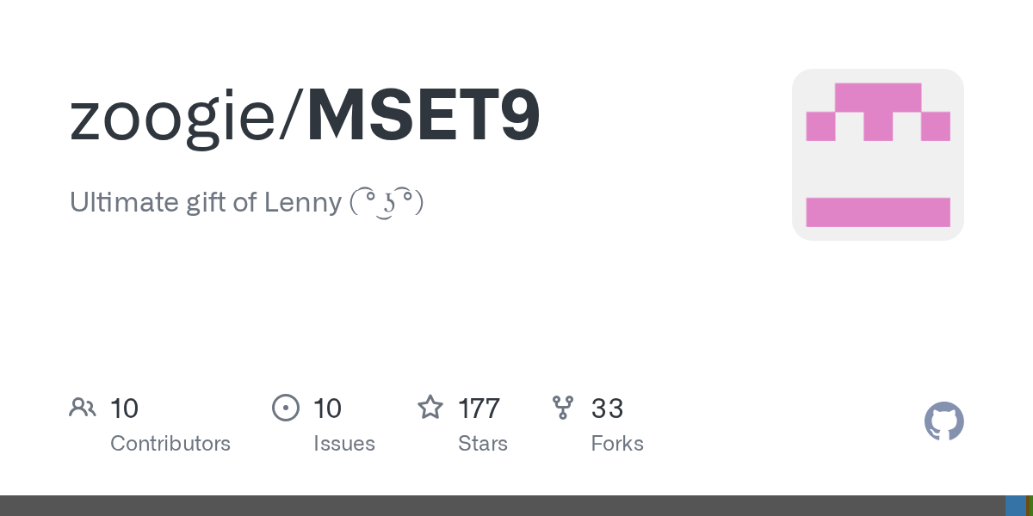This screenshot has width=1033, height=516.
Task: Click the Forks branch icon
Action: pos(563,408)
